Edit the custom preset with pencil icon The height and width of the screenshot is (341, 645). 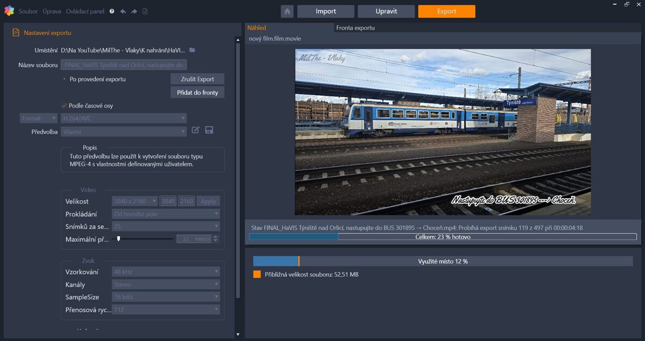pyautogui.click(x=196, y=130)
